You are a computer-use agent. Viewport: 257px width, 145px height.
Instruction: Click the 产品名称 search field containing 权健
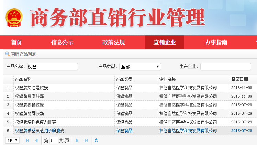(x=53, y=67)
